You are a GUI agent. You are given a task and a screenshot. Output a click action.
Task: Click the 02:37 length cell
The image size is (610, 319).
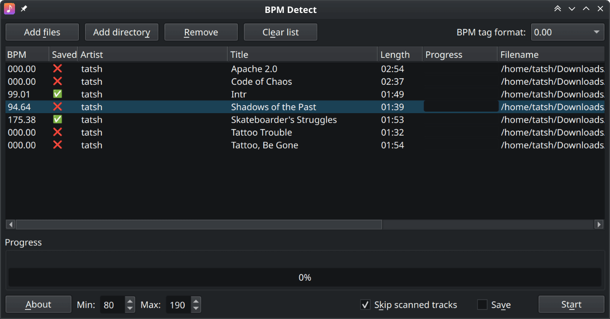(393, 81)
